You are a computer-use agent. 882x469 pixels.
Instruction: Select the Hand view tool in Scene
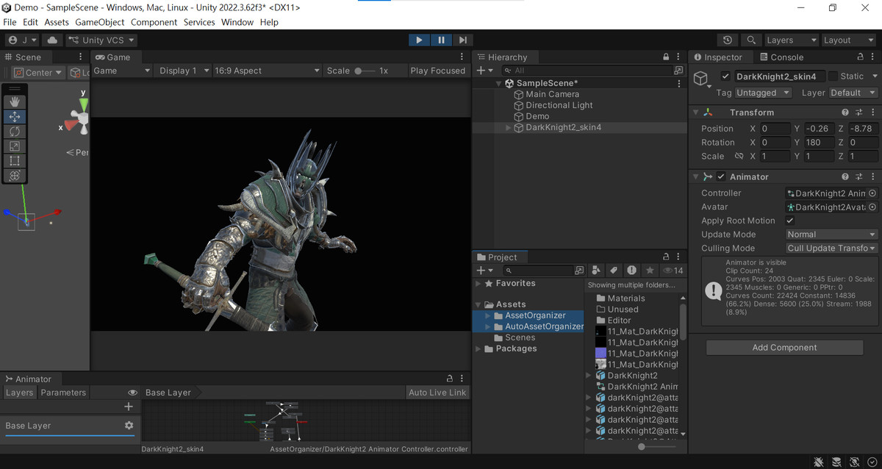[x=15, y=101]
